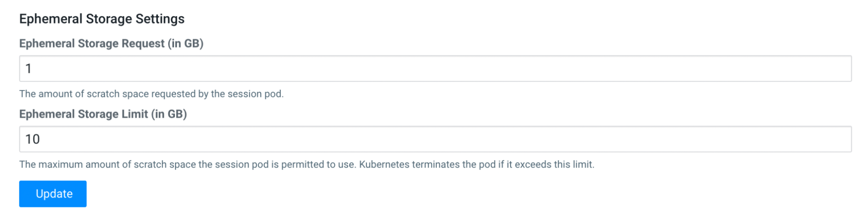Focus the Ephemeral Storage Limit input field

[x=435, y=139]
